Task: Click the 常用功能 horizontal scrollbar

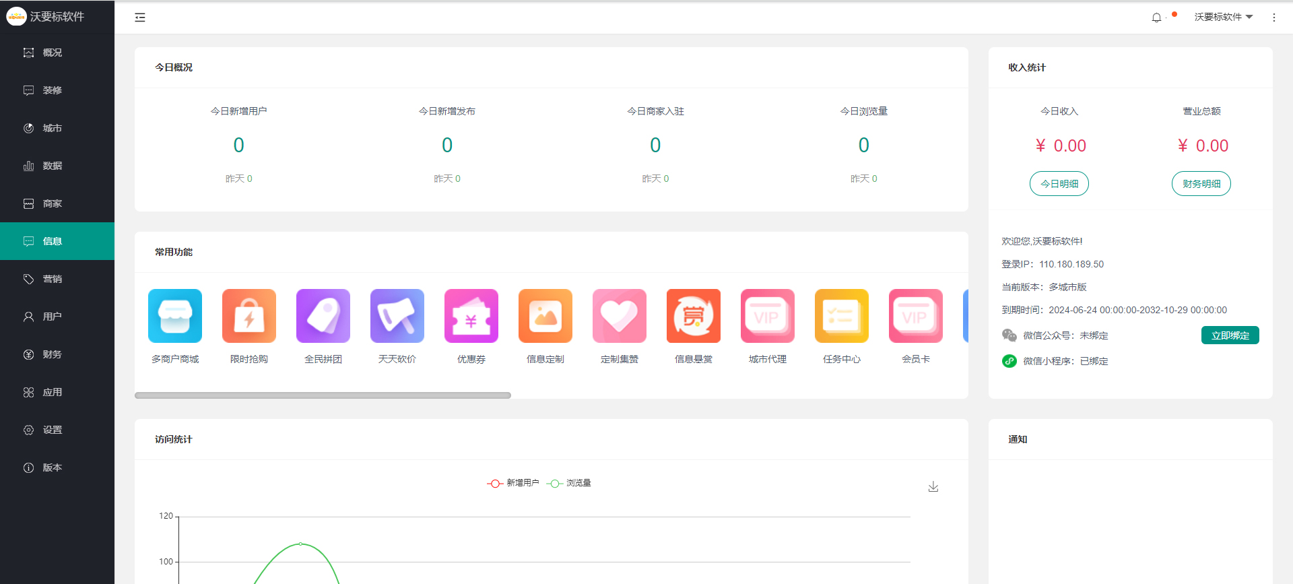Action: click(323, 395)
